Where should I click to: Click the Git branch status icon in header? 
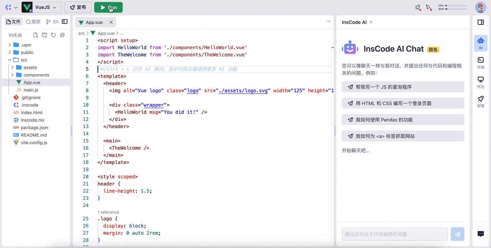[x=429, y=7]
